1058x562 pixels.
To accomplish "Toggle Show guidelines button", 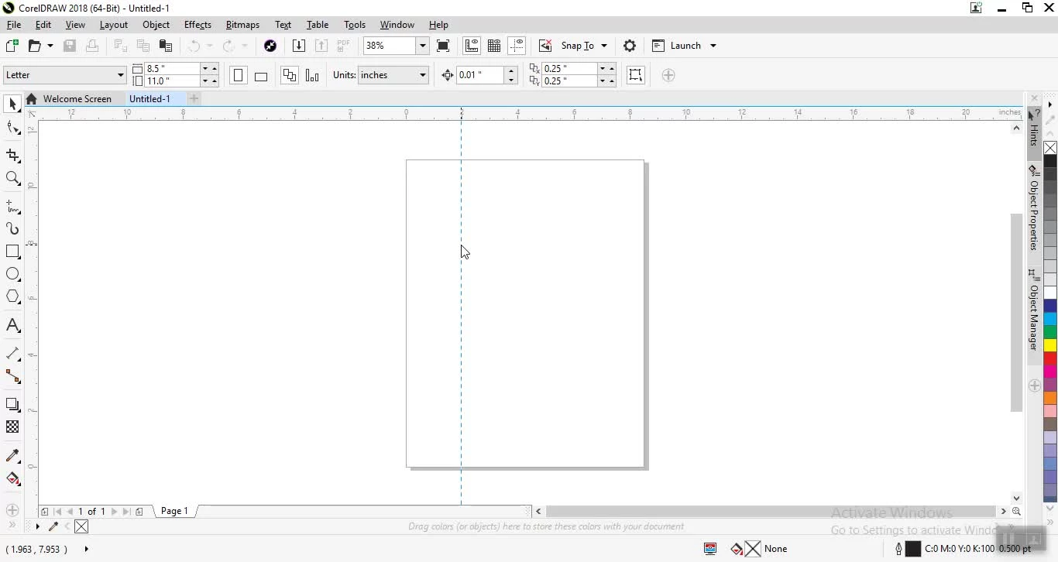I will 517,46.
